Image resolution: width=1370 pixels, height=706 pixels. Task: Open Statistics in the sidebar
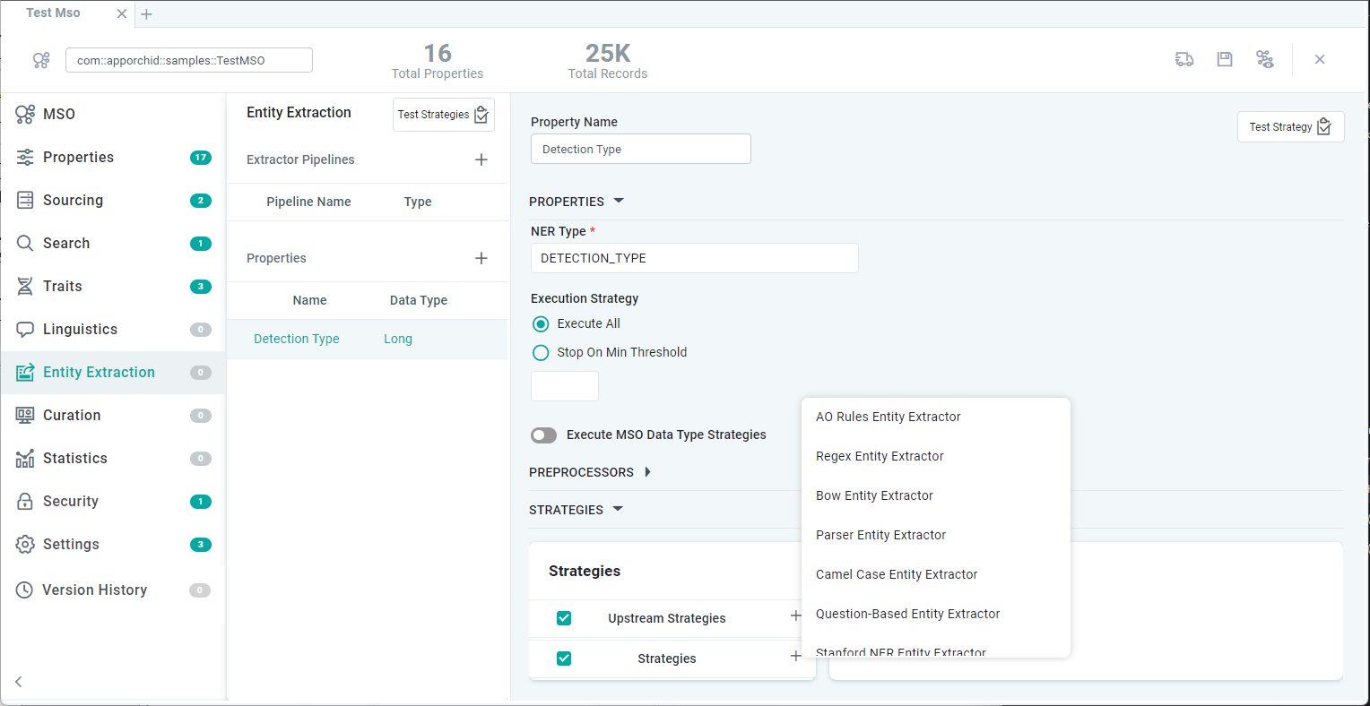75,459
